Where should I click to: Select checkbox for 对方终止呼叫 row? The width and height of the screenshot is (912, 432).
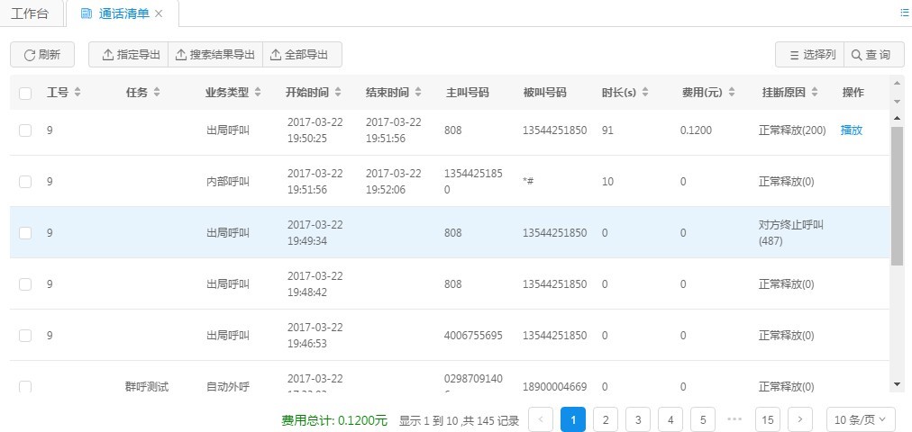25,233
